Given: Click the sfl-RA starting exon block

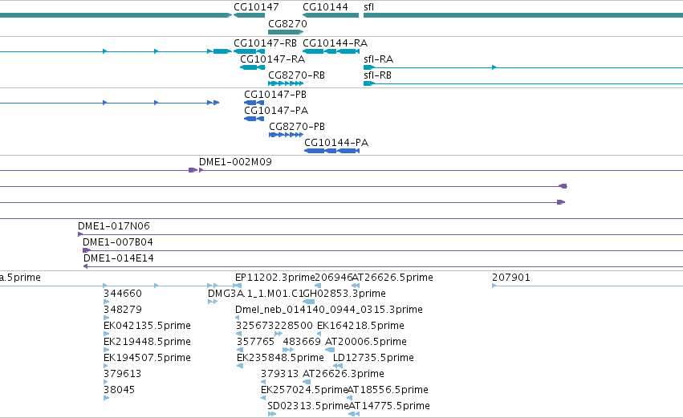Looking at the screenshot, I should 369,67.
